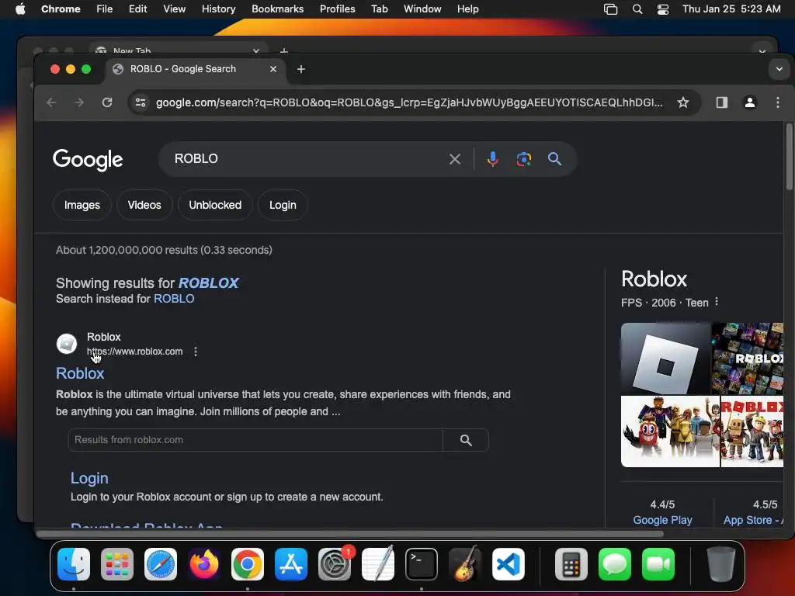Launch Safari from the Dock
The width and height of the screenshot is (795, 596).
161,564
